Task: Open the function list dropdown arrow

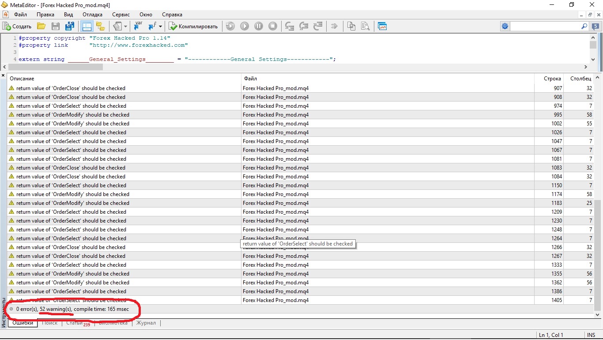Action: 161,26
